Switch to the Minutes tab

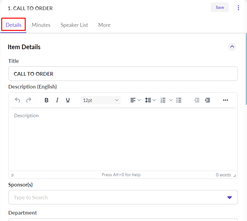click(41, 25)
